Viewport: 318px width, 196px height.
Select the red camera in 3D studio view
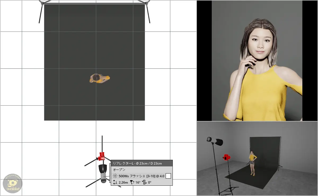[x=227, y=157]
